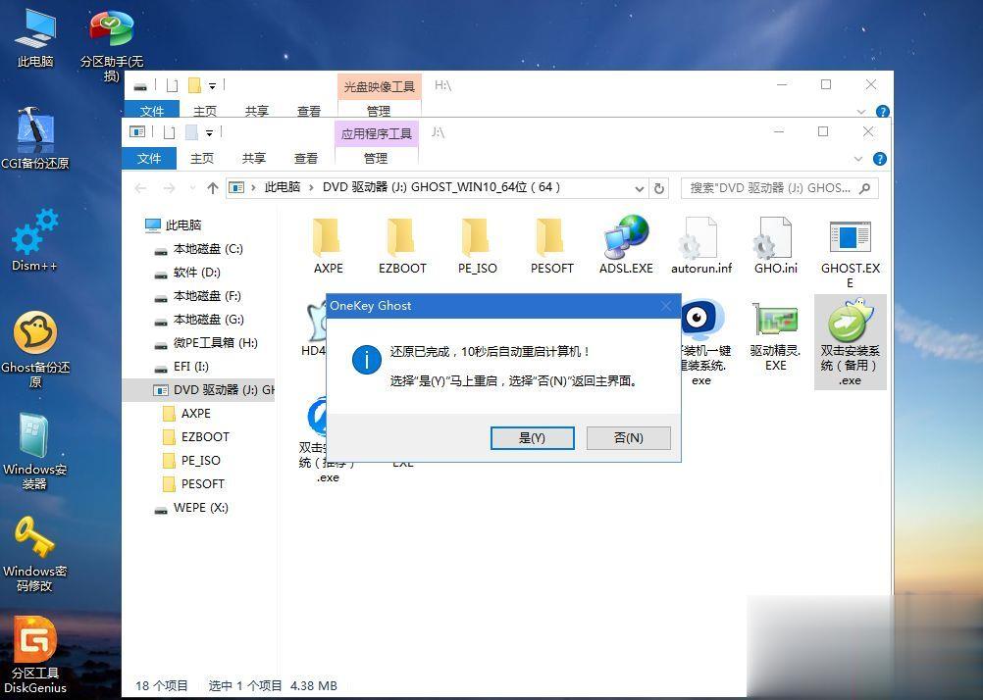Select 双击安装系统（备用）.exe file icon
The width and height of the screenshot is (983, 700).
tap(851, 342)
